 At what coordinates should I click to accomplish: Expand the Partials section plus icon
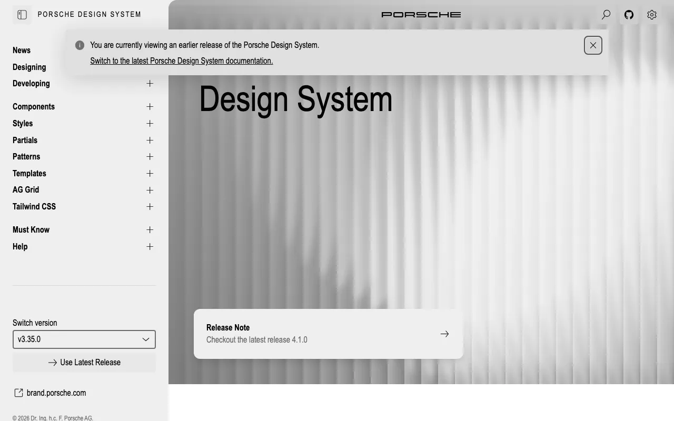(x=150, y=140)
